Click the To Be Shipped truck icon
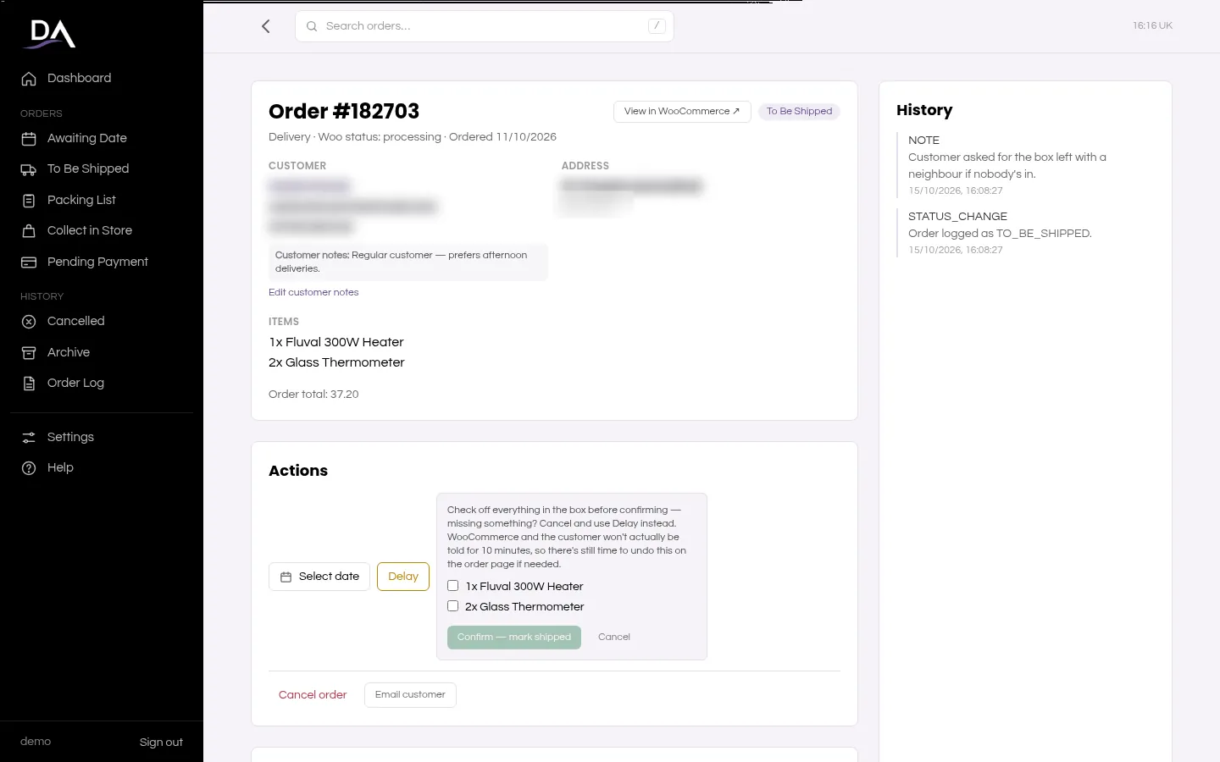 point(29,169)
